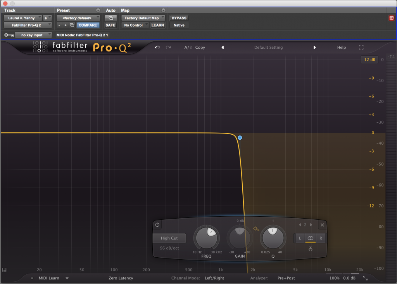Click the COMPARE button

click(88, 25)
